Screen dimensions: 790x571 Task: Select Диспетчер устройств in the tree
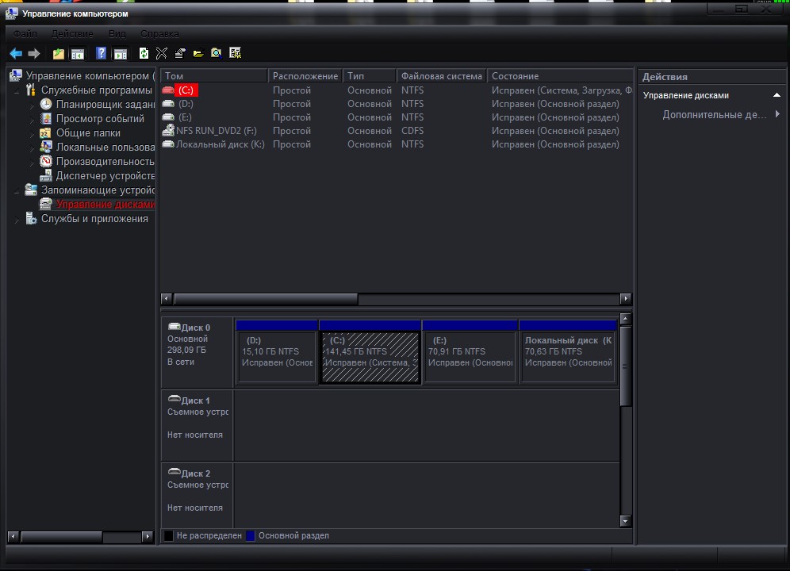click(105, 176)
